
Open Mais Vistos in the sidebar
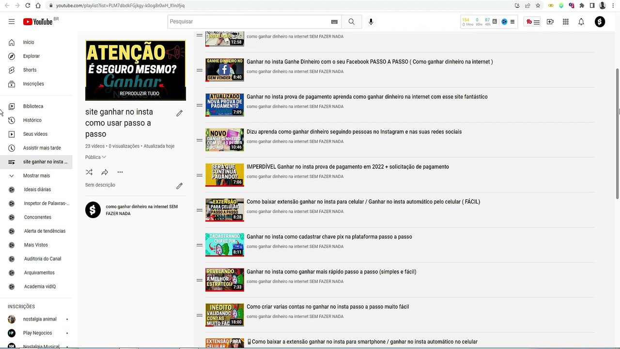[36, 245]
